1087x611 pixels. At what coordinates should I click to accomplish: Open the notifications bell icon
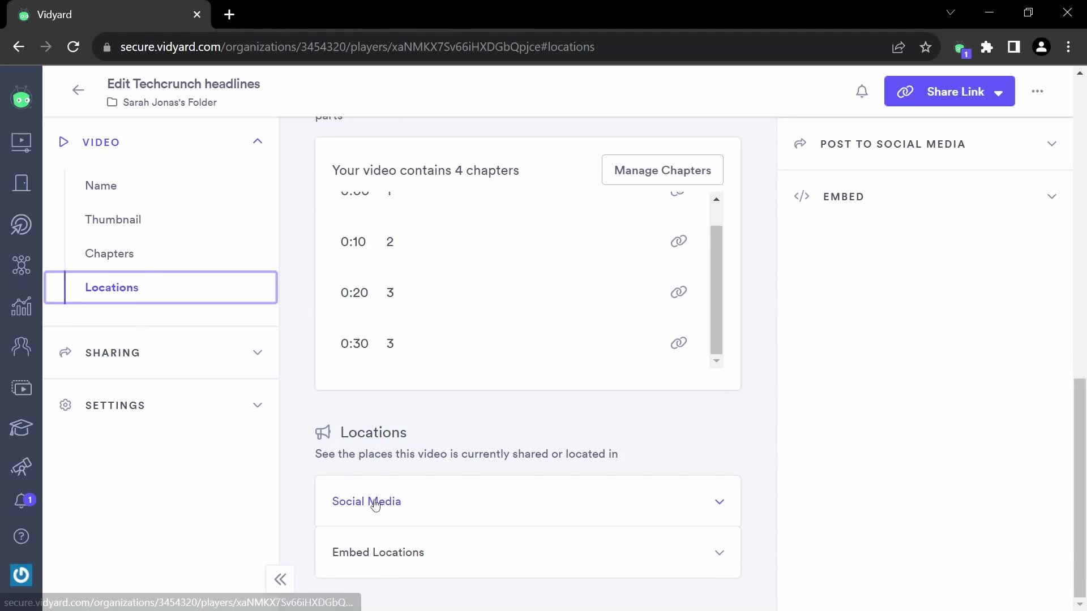[x=863, y=91]
